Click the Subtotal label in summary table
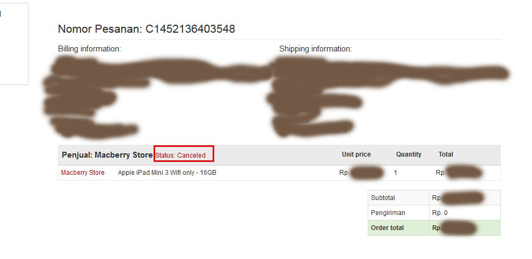Viewport: 532px width, 259px height. [x=383, y=198]
